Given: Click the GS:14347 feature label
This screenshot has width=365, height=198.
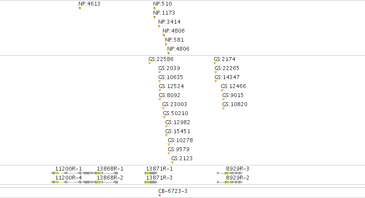Looking at the screenshot, I should [x=227, y=77].
